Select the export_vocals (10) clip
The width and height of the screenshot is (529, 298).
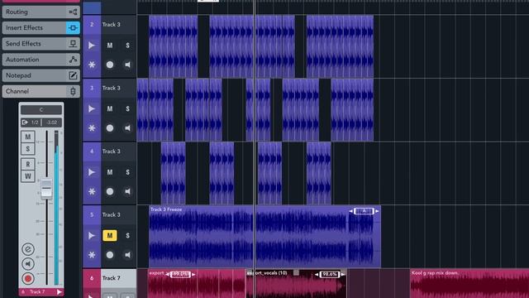(296, 284)
